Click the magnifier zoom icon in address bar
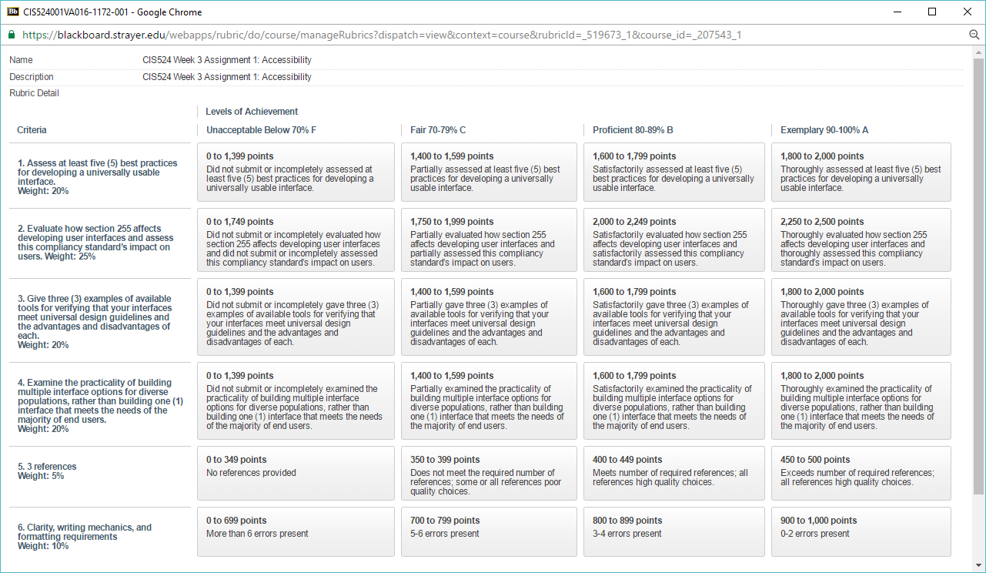 (974, 35)
